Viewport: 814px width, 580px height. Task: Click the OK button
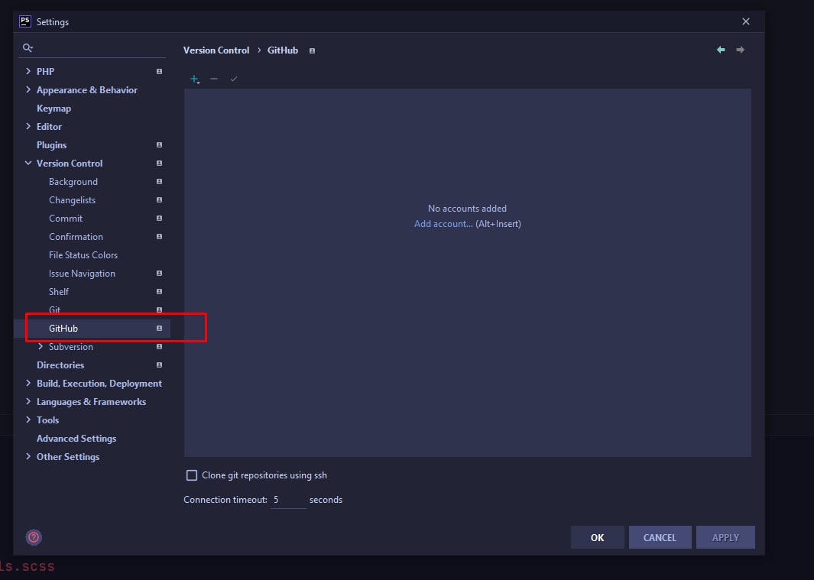point(598,537)
